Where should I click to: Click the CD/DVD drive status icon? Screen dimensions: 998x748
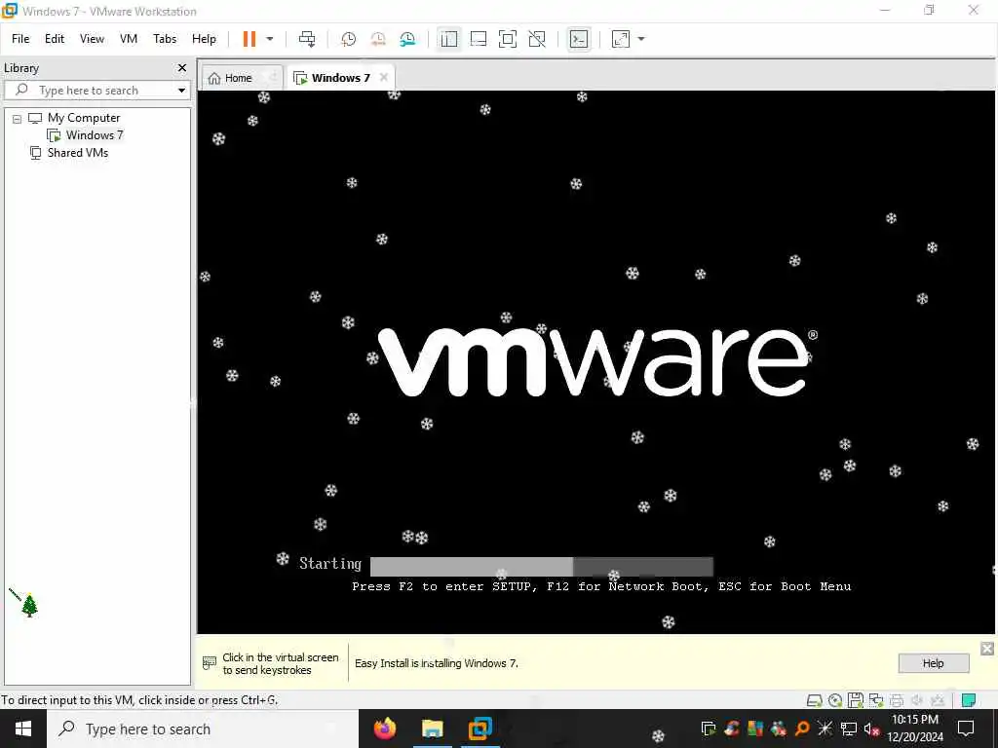point(835,700)
